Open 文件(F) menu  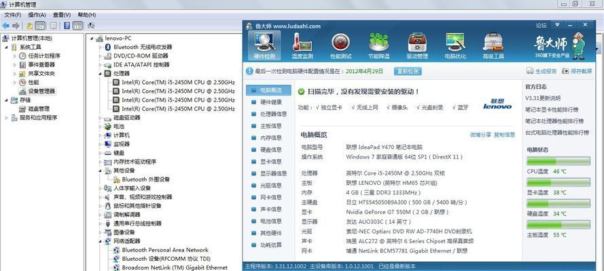pos(13,15)
